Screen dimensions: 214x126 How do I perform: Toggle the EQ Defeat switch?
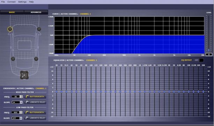point(199,60)
